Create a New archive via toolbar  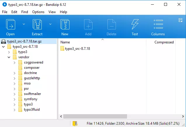coord(65,25)
